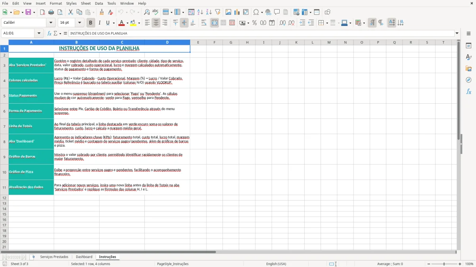Open sidebar Gallery icon

469,68
